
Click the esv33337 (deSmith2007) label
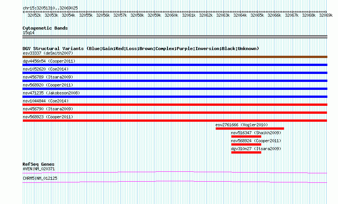pos(48,53)
